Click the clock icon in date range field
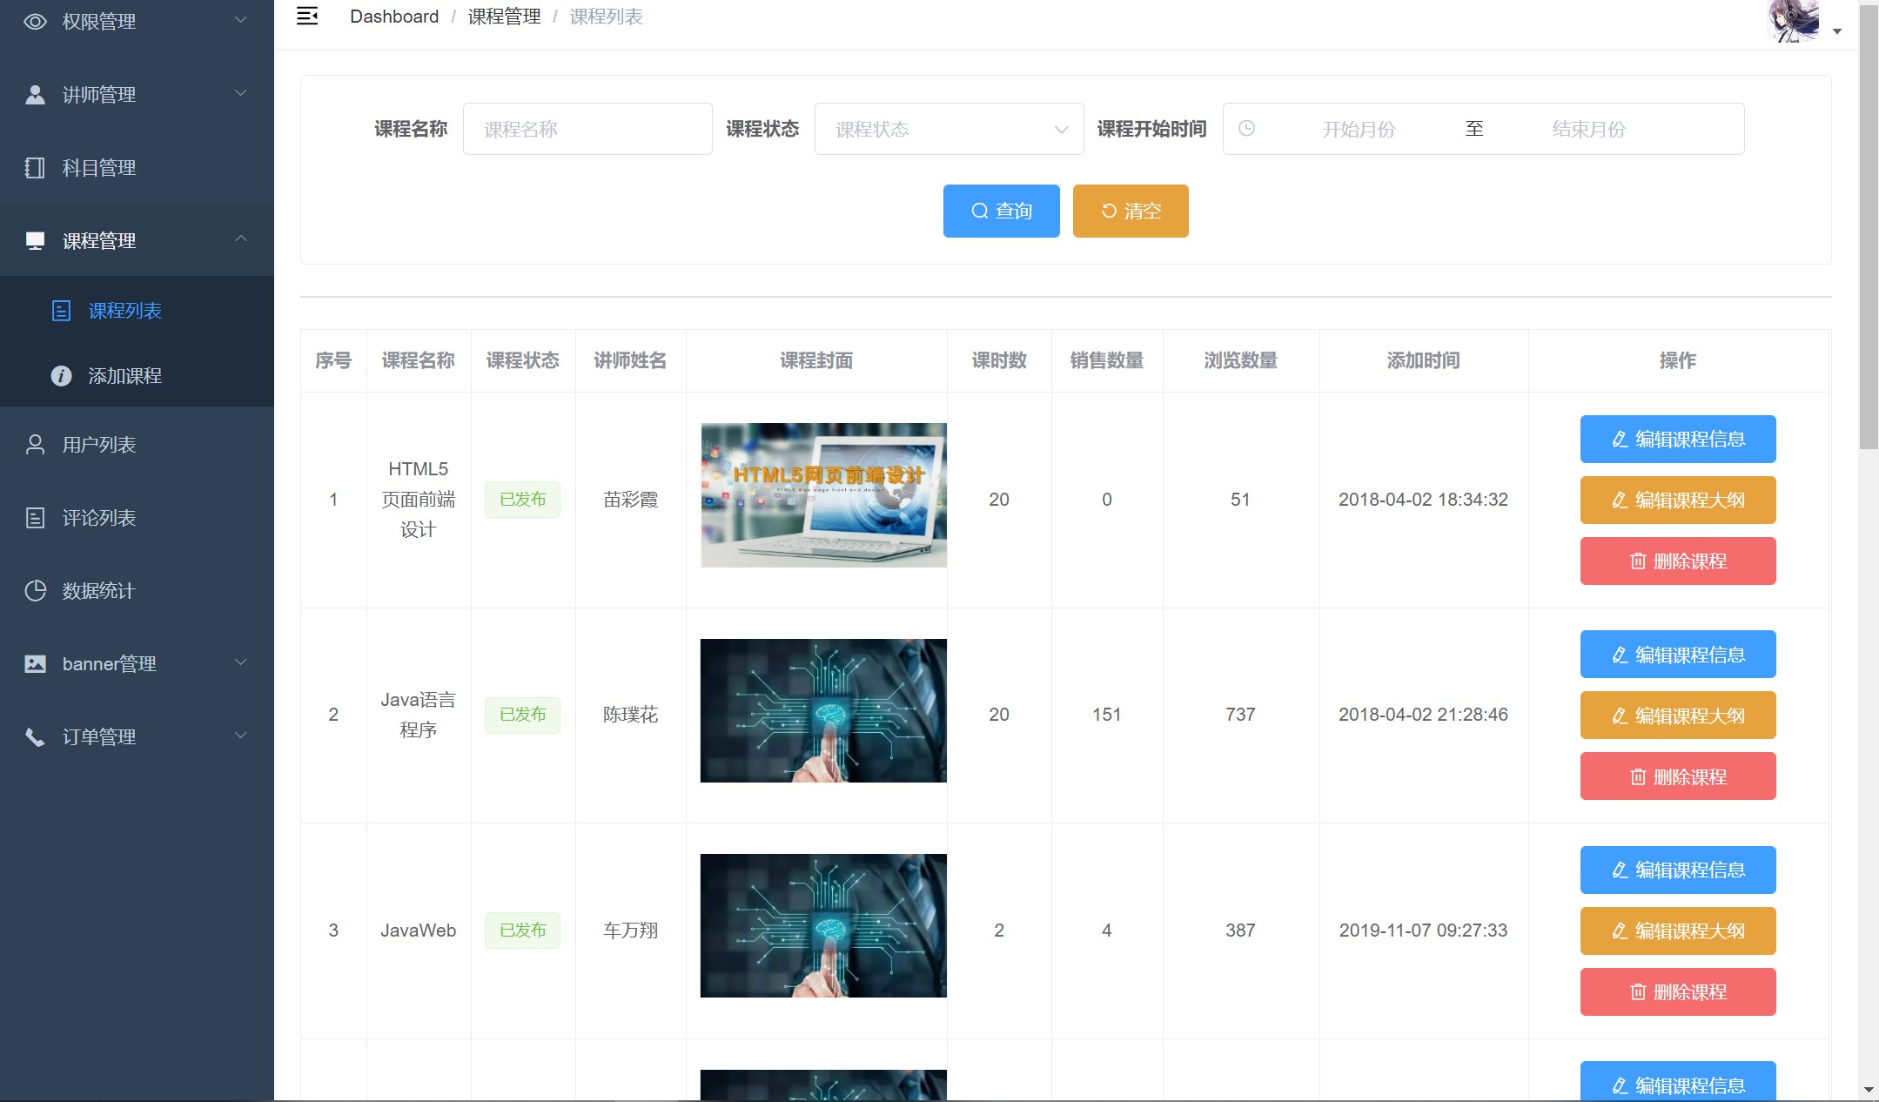This screenshot has height=1102, width=1879. point(1246,129)
